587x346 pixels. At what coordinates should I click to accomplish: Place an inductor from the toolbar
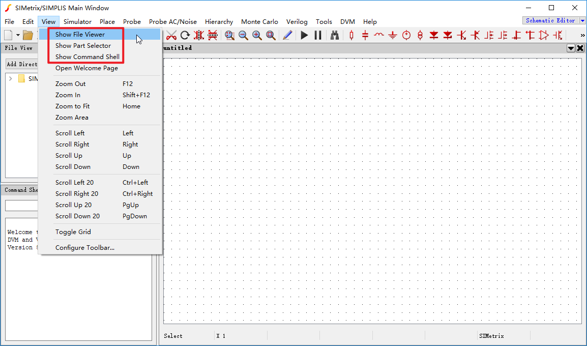point(379,35)
